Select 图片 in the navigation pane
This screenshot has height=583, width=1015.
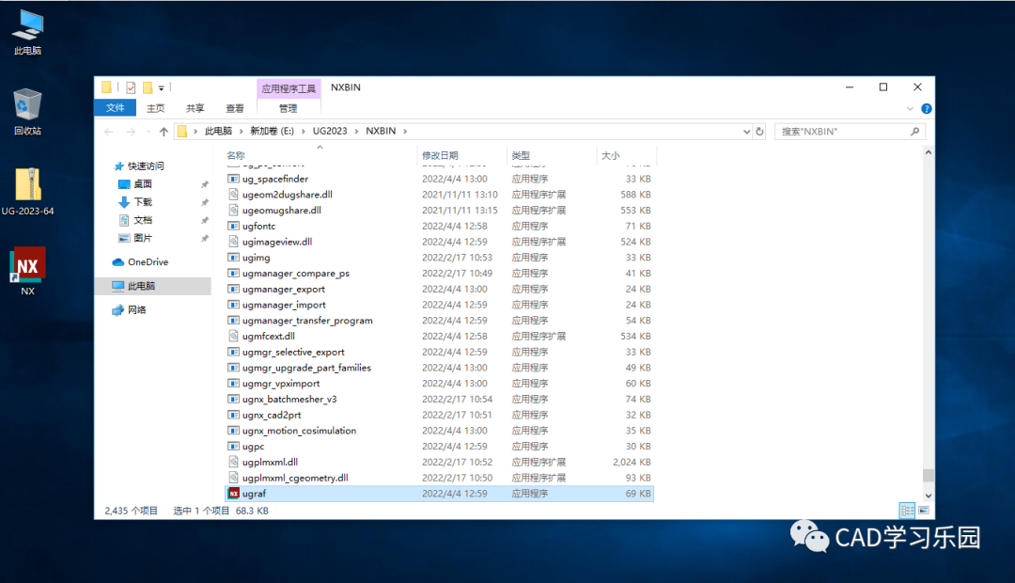point(143,239)
